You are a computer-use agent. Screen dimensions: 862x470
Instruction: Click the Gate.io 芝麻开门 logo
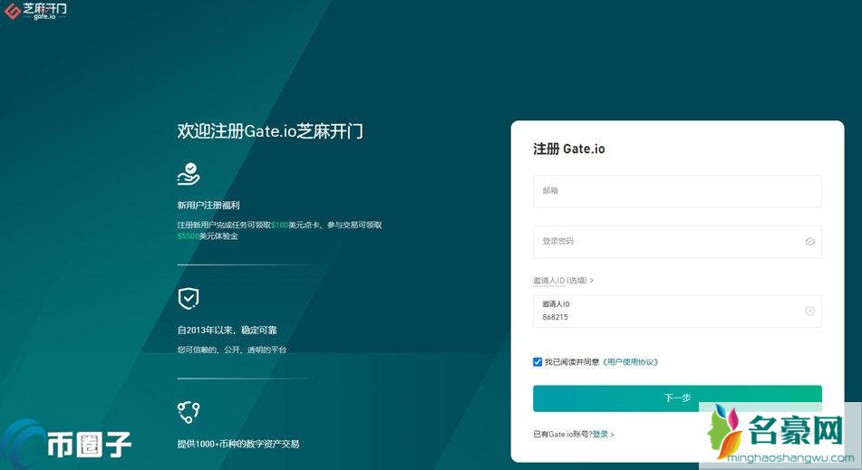[x=36, y=12]
